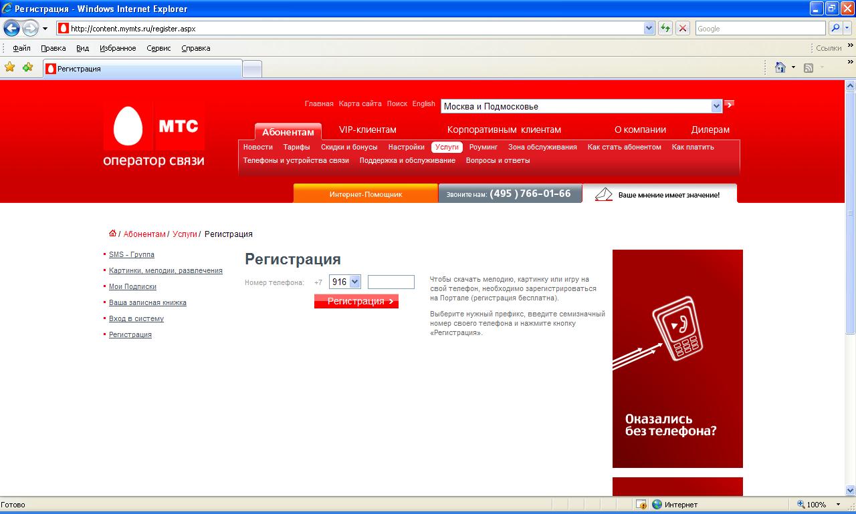Expand the address bar history dropdown

click(x=649, y=29)
